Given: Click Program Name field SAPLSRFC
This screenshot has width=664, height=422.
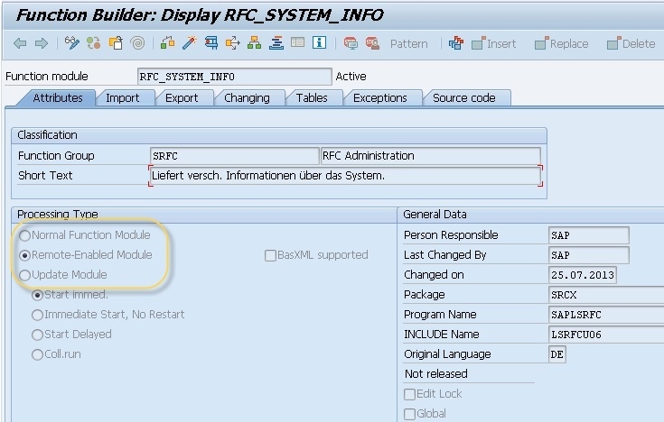Looking at the screenshot, I should [x=606, y=315].
